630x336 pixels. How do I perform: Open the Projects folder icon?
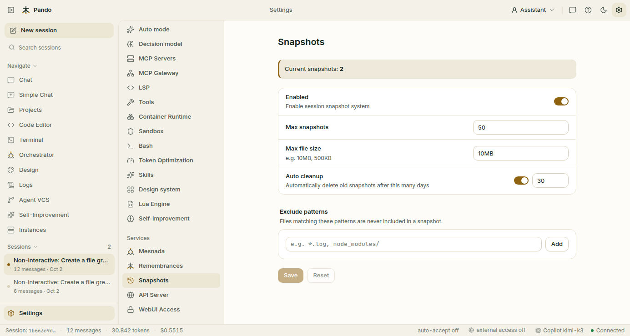(x=11, y=110)
